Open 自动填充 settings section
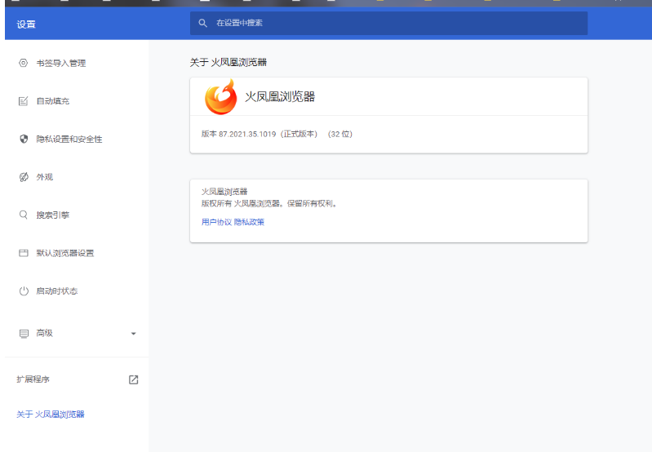The image size is (652, 452). pyautogui.click(x=53, y=101)
